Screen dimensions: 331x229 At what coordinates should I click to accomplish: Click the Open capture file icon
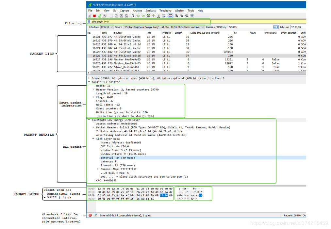click(111, 16)
